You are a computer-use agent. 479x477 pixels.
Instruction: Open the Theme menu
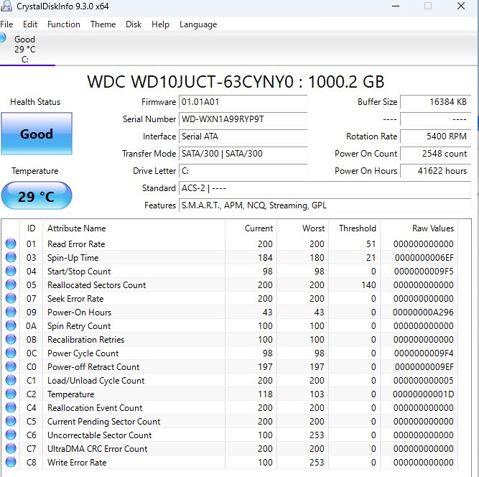[x=103, y=24]
